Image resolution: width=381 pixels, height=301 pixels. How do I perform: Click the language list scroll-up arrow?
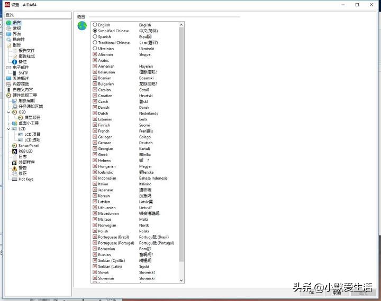click(182, 25)
